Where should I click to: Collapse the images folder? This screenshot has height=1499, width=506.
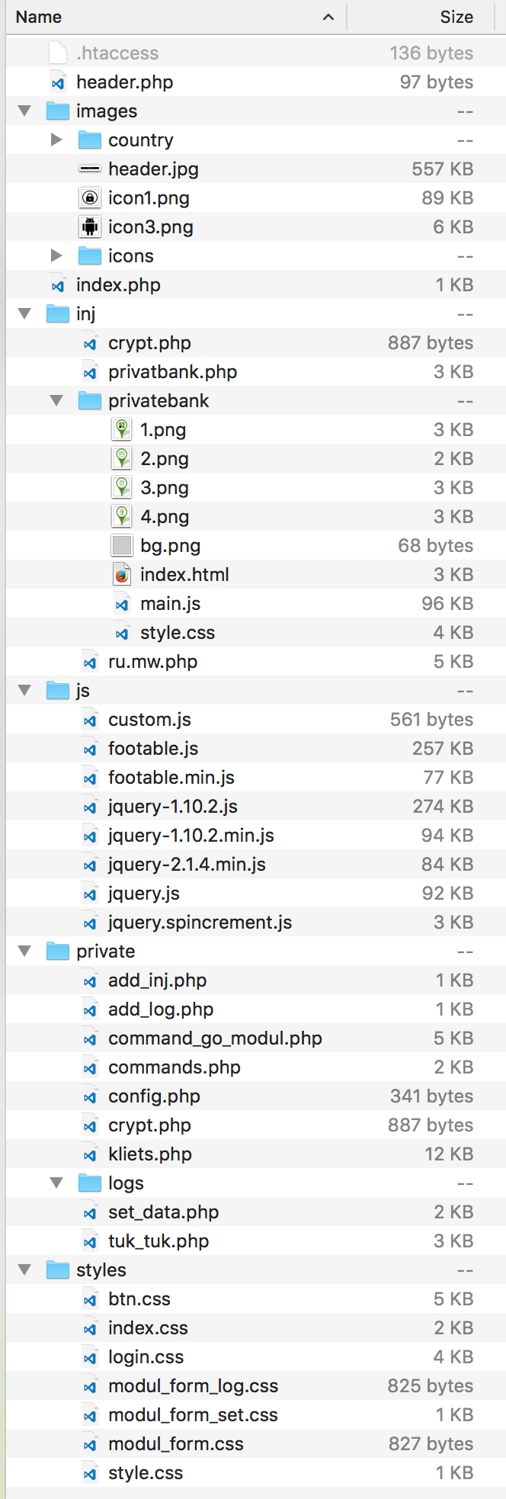click(24, 111)
